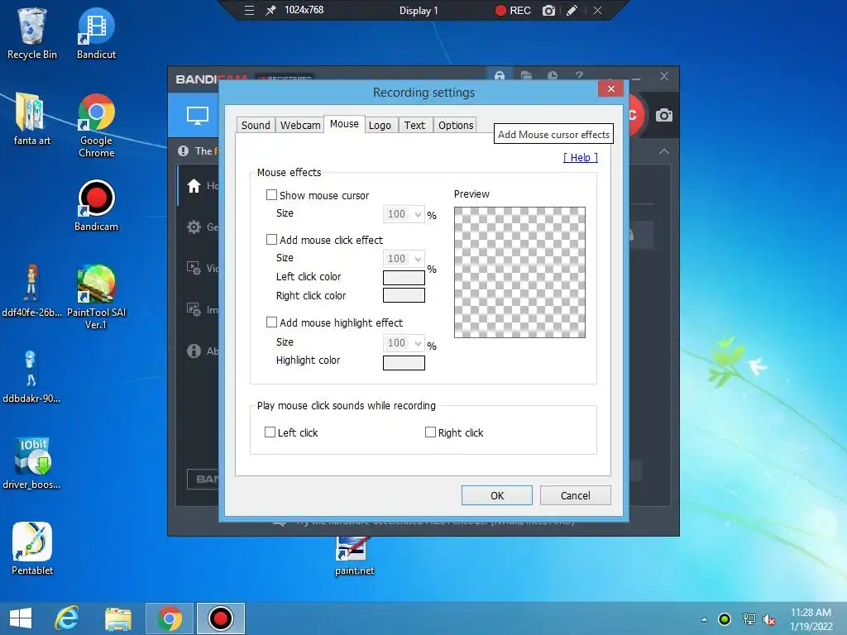The width and height of the screenshot is (847, 635).
Task: Open driver_boos IObit installer icon
Action: tap(31, 463)
